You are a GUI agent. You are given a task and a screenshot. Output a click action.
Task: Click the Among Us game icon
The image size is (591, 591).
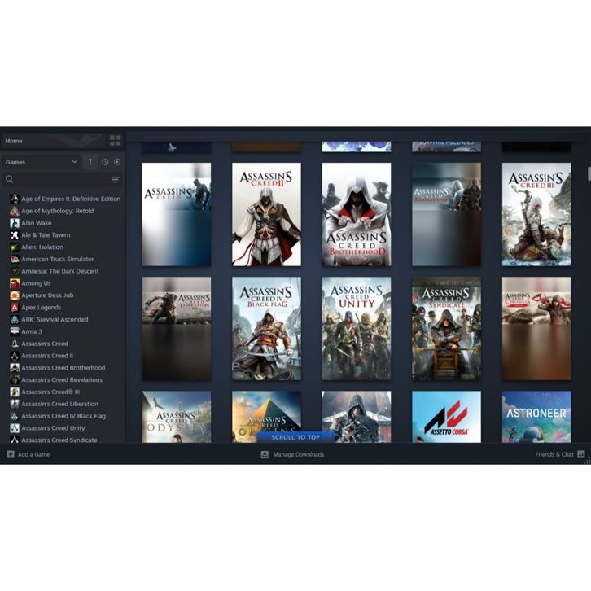coord(15,283)
